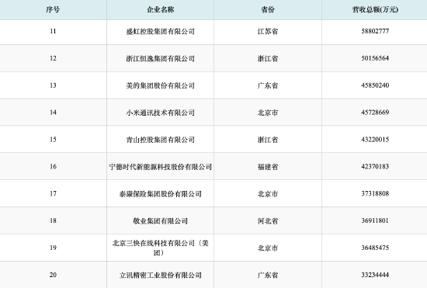Click serial number 13
Screen dimensions: 427x288
[53, 85]
